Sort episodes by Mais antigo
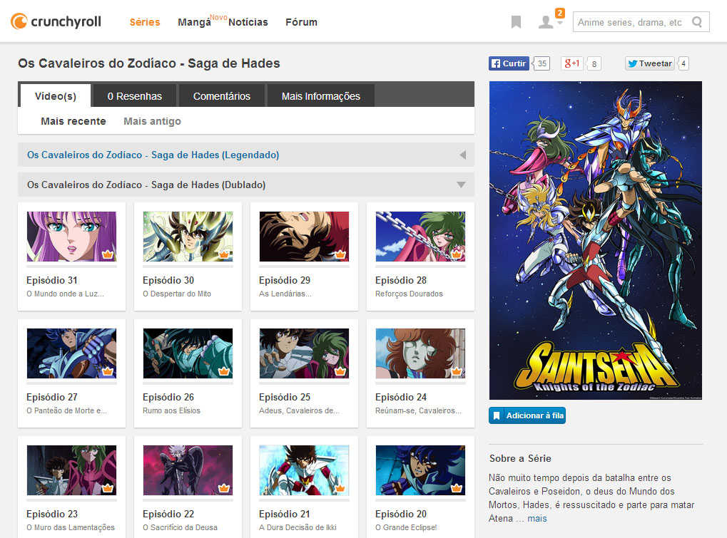 [x=152, y=121]
